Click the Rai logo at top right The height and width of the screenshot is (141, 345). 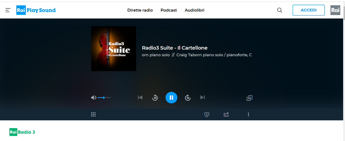tap(335, 10)
